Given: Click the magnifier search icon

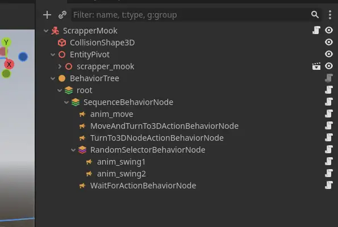Looking at the screenshot, I should [315, 15].
